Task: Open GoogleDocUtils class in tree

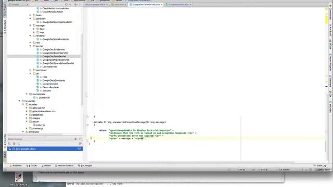Action: [50, 84]
